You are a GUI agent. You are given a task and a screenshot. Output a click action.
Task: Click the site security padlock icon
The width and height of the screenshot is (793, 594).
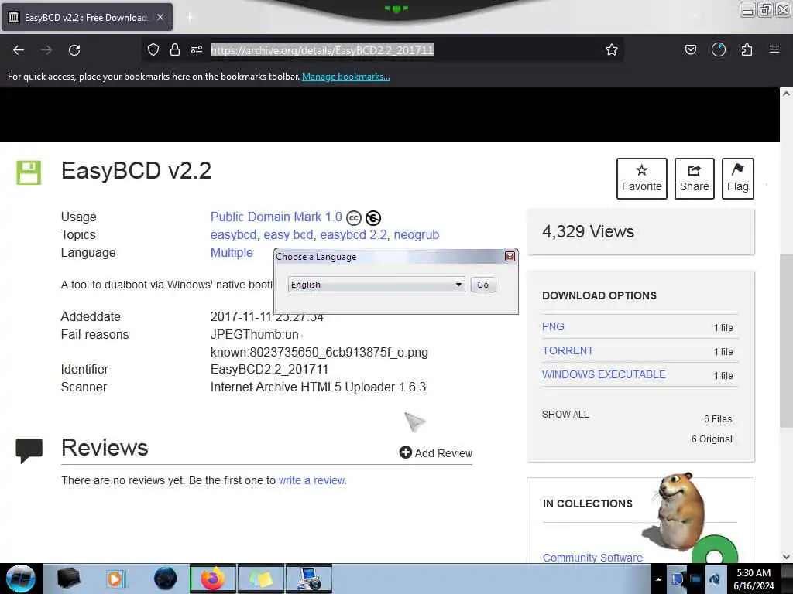pyautogui.click(x=175, y=49)
